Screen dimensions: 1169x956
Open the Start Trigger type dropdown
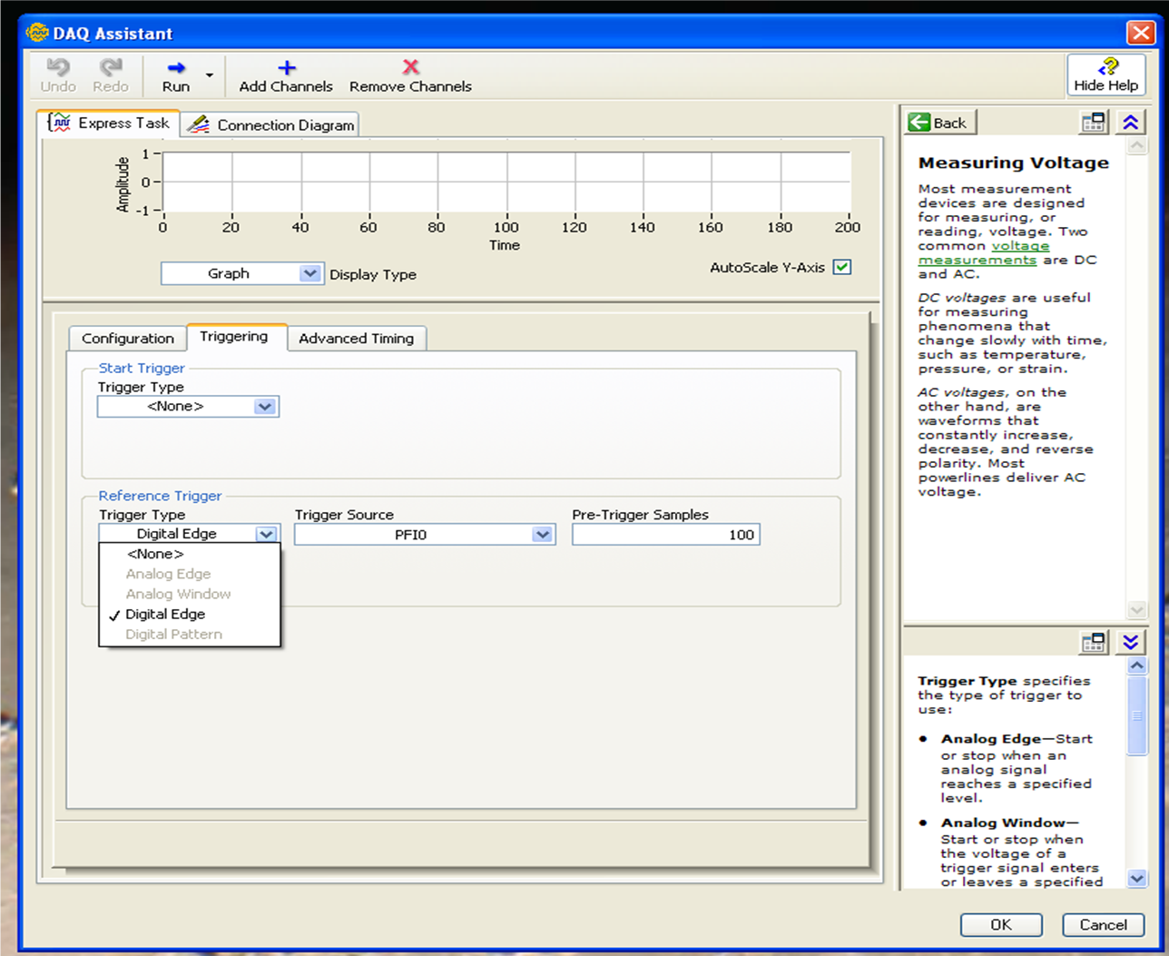click(188, 407)
